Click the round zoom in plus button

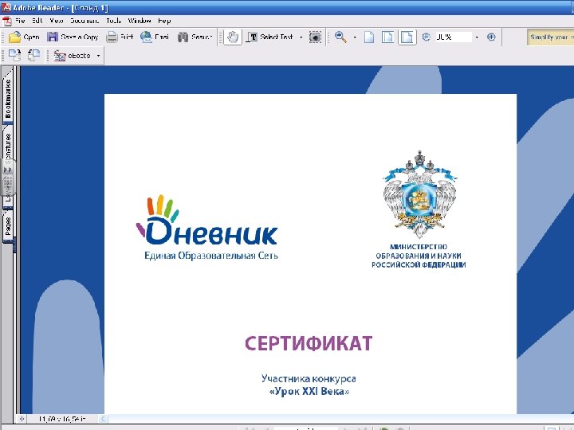[491, 37]
